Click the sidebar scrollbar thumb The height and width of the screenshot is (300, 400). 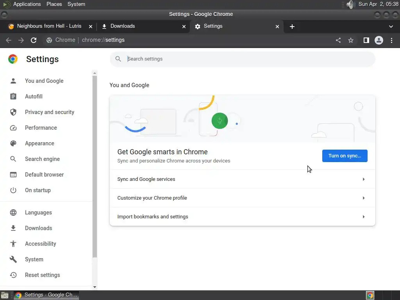(x=95, y=166)
